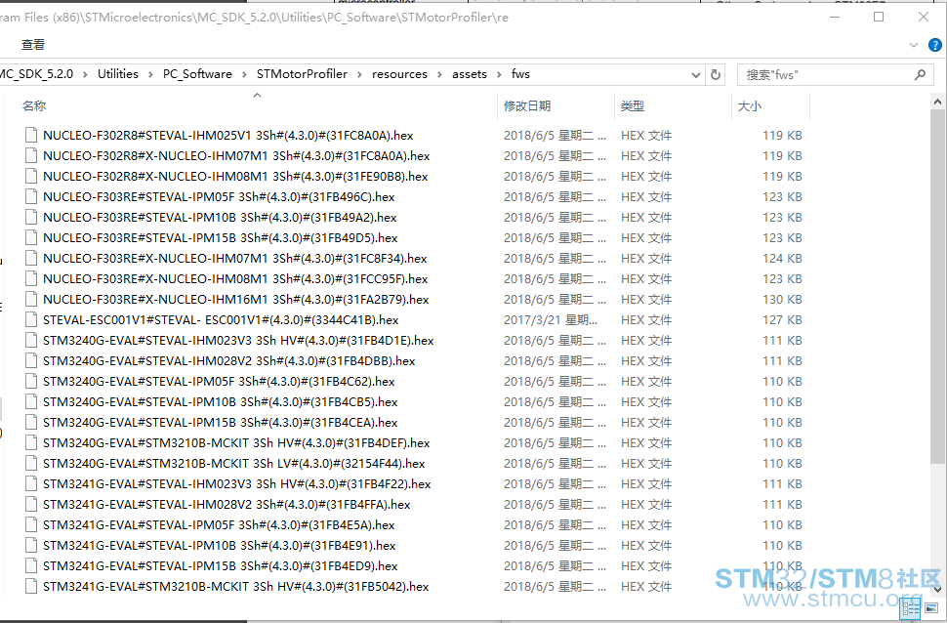Select file icon of NUCLEO-F302R8#X-NUCLEO-IHM08M1 hex
947x623 pixels.
(31, 176)
